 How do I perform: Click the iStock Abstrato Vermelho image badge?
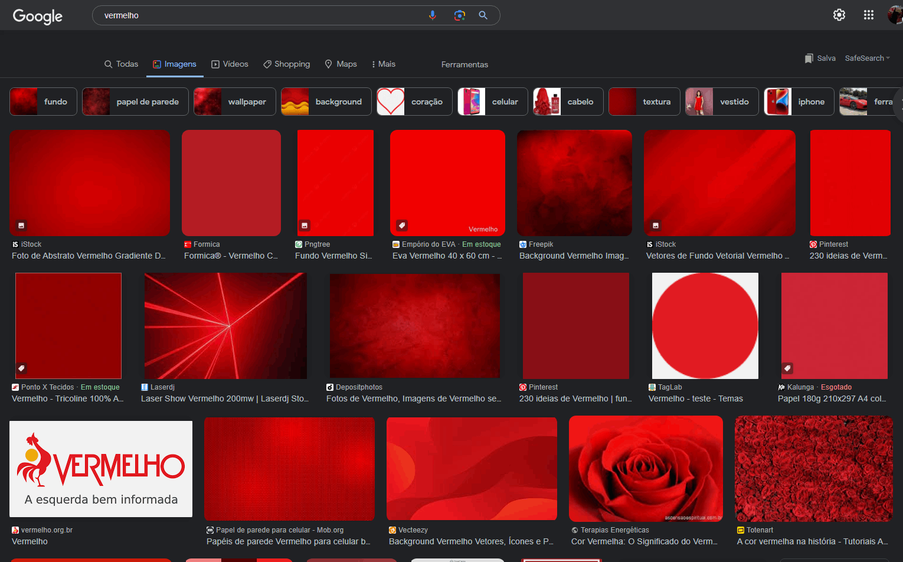pos(21,226)
